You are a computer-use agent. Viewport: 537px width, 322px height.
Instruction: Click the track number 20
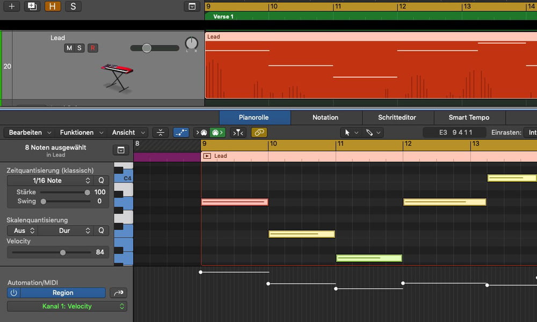click(7, 67)
